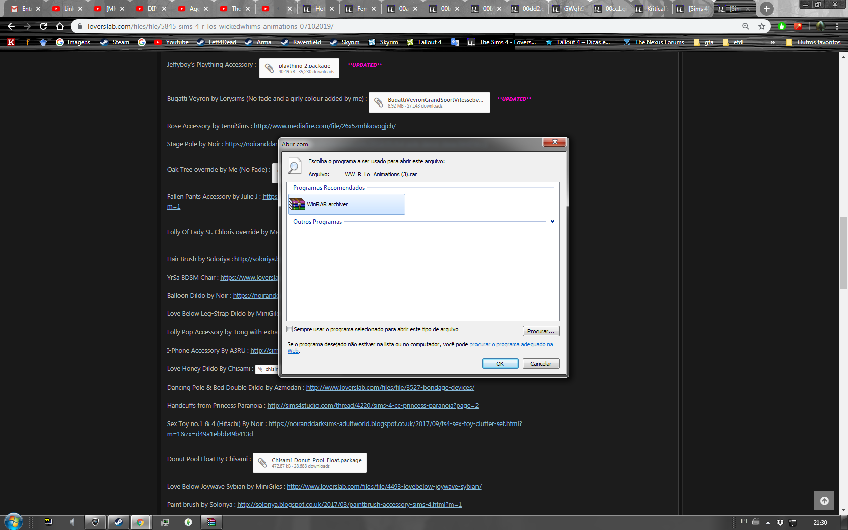Go to the Chrome home page
Viewport: 848px width, 530px height.
[x=60, y=26]
